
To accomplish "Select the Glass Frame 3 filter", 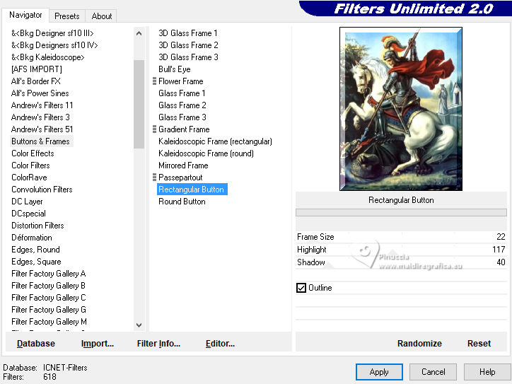I will point(182,117).
